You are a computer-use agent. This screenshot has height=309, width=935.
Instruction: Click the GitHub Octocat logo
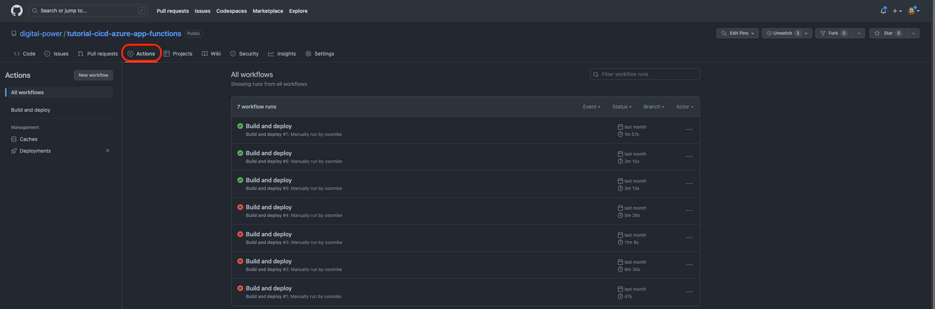tap(17, 11)
